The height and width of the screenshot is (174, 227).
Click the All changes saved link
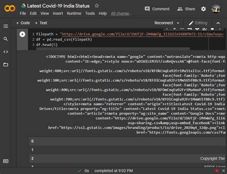[x=121, y=13]
